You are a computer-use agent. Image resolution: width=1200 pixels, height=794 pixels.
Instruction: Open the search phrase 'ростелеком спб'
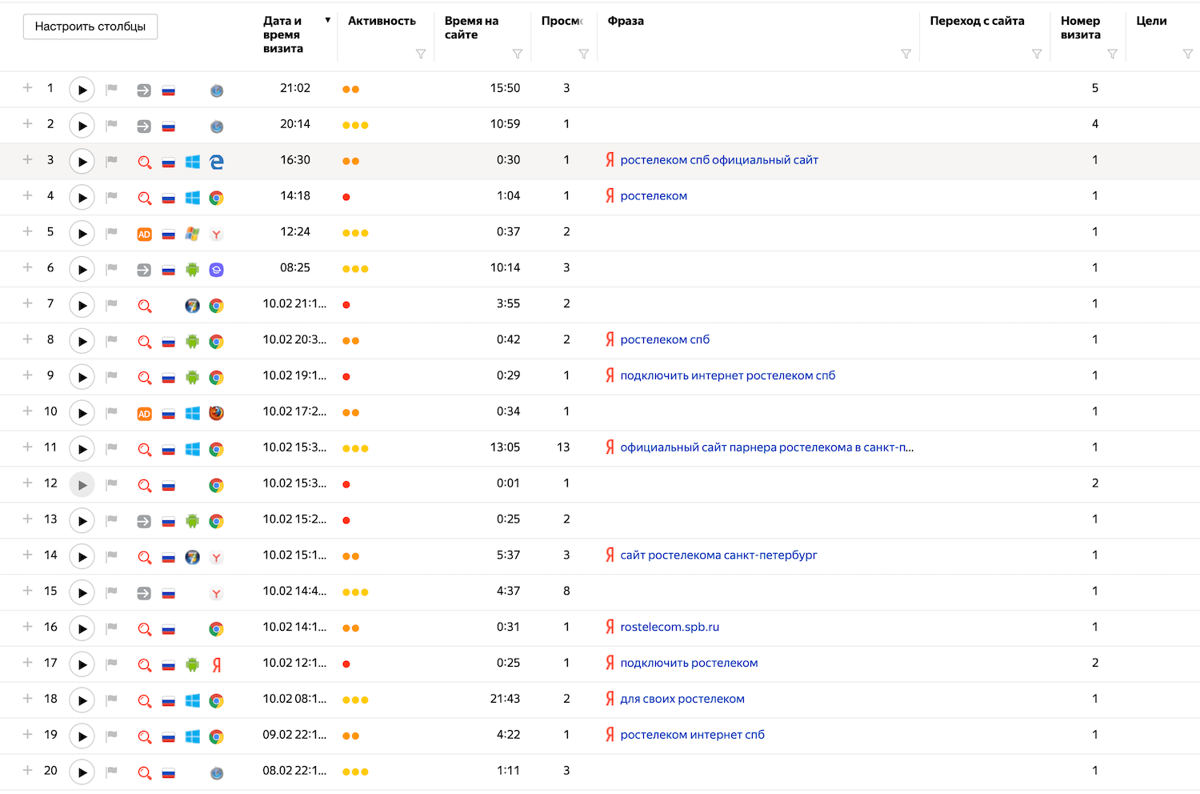[665, 339]
